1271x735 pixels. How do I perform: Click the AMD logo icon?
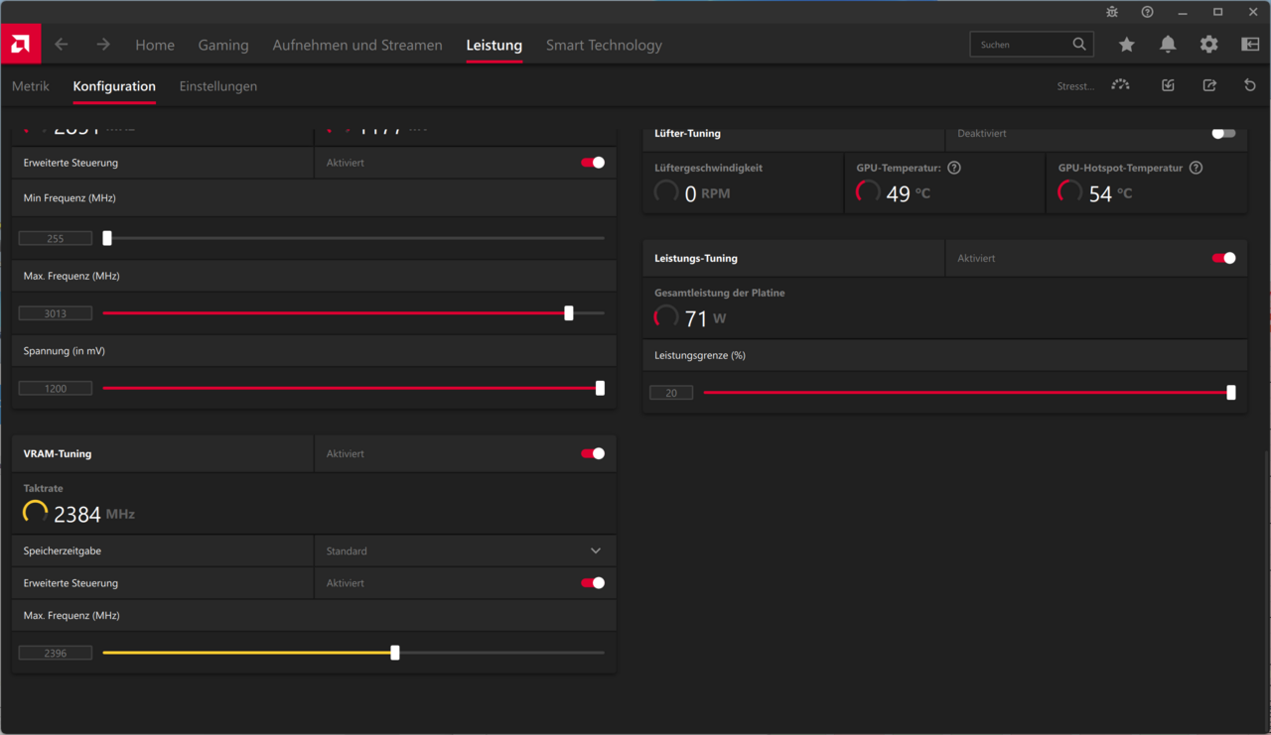tap(20, 44)
